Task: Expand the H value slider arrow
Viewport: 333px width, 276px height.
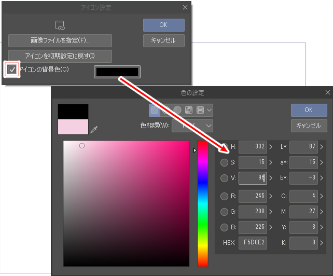Action: [x=271, y=147]
